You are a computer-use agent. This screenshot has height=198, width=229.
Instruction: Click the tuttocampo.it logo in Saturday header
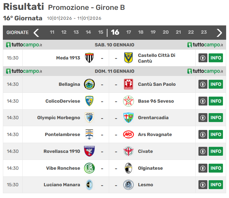(x=24, y=45)
